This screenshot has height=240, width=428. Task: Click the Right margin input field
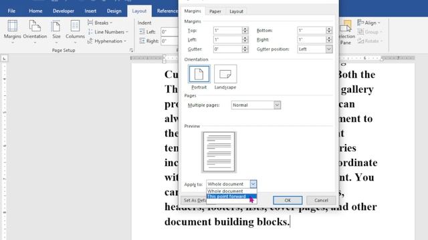click(x=312, y=40)
